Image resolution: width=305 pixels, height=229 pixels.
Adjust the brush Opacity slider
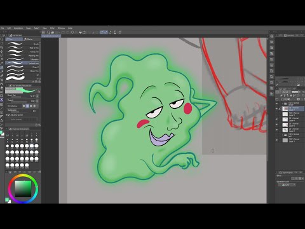[x=18, y=101]
